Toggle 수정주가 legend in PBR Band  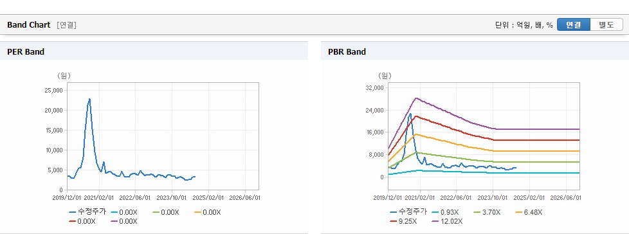point(408,212)
